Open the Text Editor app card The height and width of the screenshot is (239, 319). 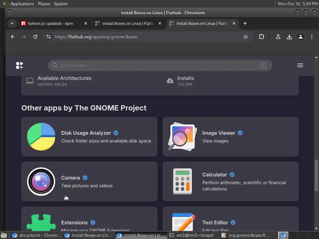(x=231, y=219)
